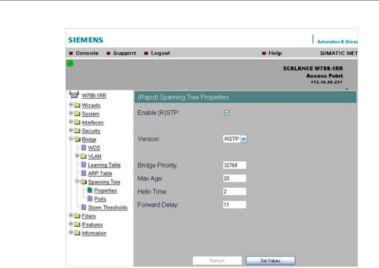Toggle the Enable (R)STP checkbox
This screenshot has width=379, height=268.
click(227, 113)
